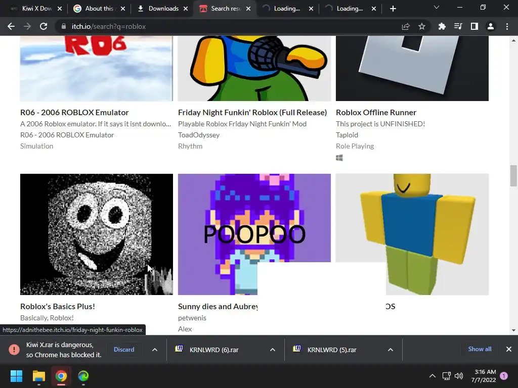Open Chrome profile menu
518x388 pixels.
click(491, 26)
